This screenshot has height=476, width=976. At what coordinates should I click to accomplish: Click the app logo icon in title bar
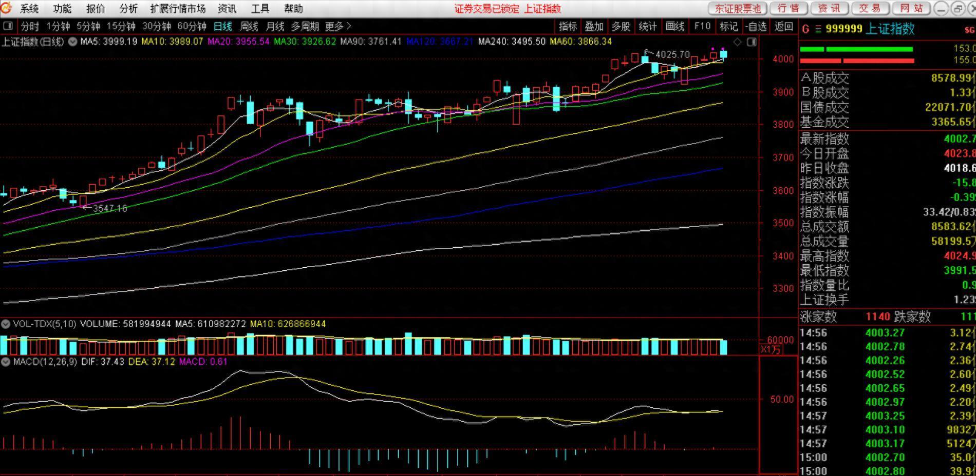pos(7,8)
